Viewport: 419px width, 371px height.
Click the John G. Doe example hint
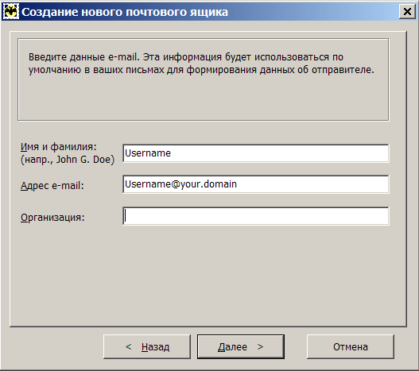point(68,160)
